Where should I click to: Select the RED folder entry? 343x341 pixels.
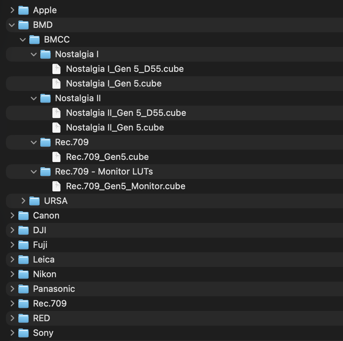point(41,318)
